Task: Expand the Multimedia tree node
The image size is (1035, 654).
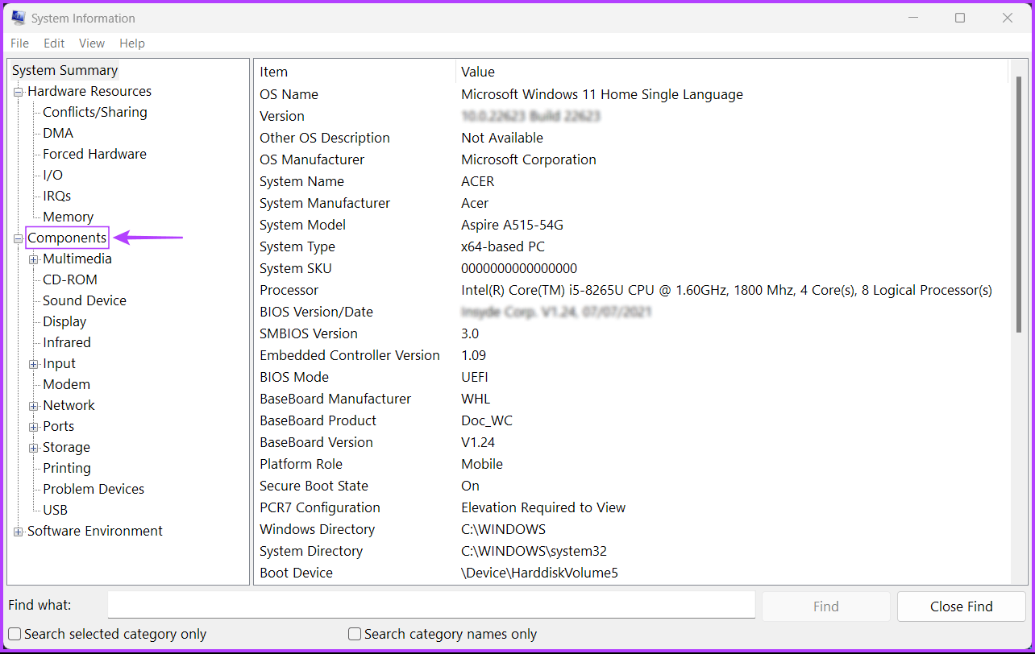Action: pos(34,259)
